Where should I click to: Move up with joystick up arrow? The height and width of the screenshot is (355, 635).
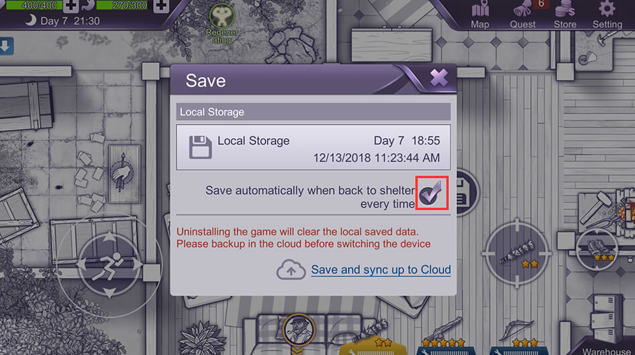pos(109,237)
